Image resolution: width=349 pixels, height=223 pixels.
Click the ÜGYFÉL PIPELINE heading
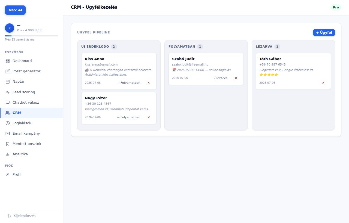[x=94, y=33]
